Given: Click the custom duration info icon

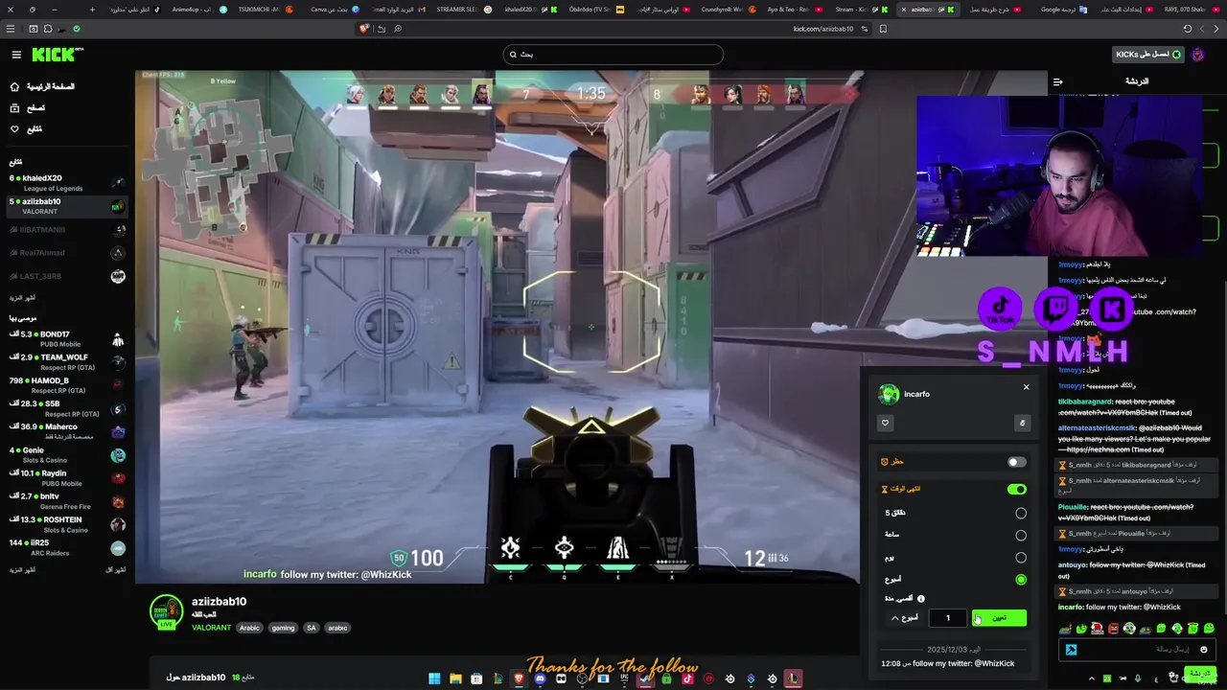Looking at the screenshot, I should point(920,599).
